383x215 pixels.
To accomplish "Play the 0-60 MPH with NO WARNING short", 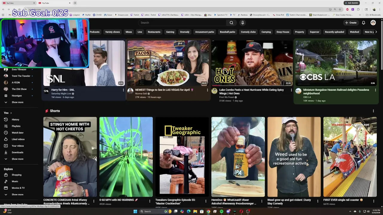I will 126,157.
